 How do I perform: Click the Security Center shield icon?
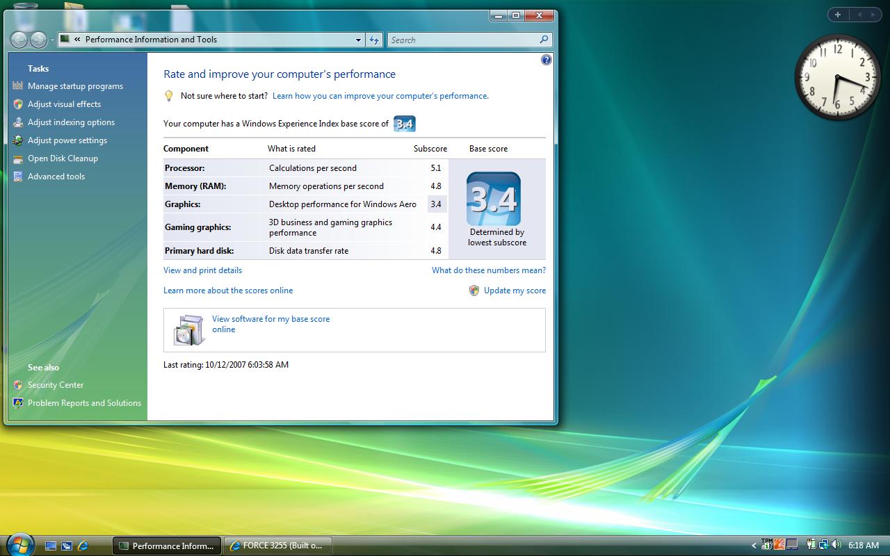tap(18, 385)
